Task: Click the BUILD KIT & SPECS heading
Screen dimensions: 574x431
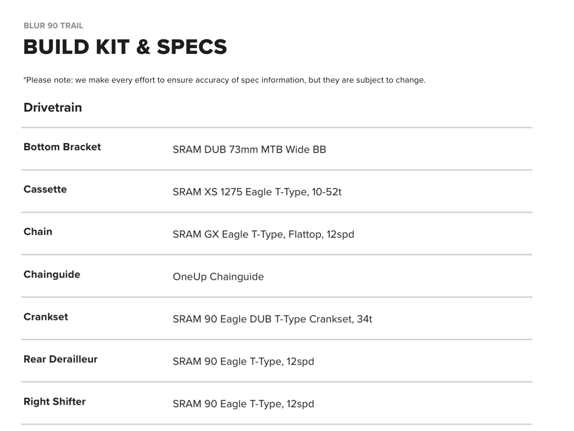Action: (125, 47)
